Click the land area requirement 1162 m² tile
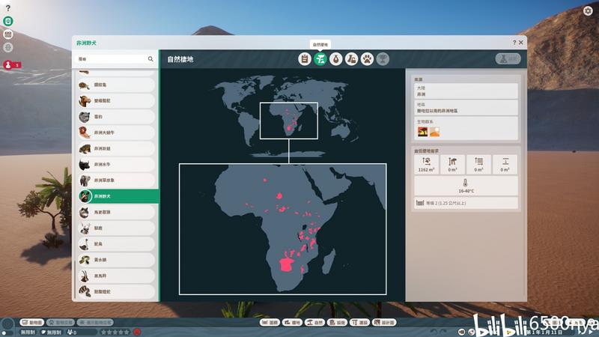 point(426,164)
